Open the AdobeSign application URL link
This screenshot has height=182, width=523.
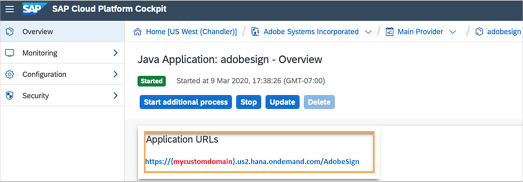point(252,162)
